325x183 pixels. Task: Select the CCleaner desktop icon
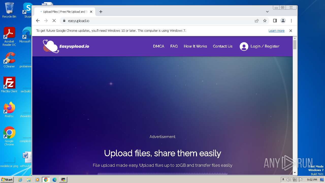click(9, 60)
